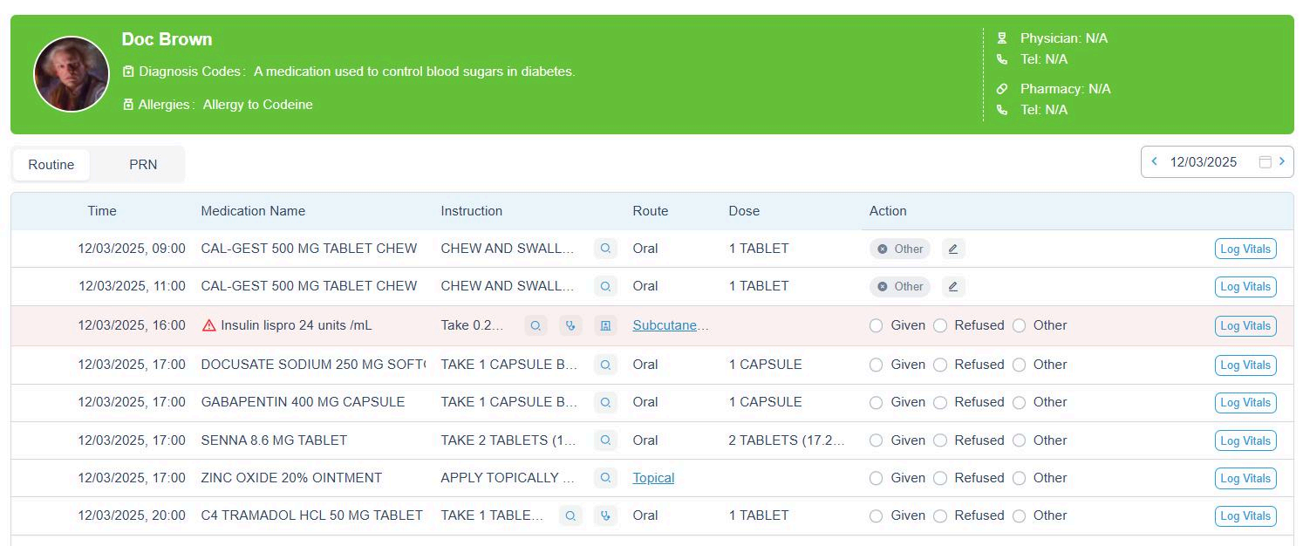The width and height of the screenshot is (1303, 546).
Task: Log vitals for Tramadol HCL 20:00 dose
Action: tap(1245, 516)
